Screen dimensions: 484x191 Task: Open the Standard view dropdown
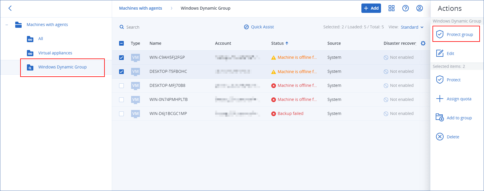[x=412, y=27]
